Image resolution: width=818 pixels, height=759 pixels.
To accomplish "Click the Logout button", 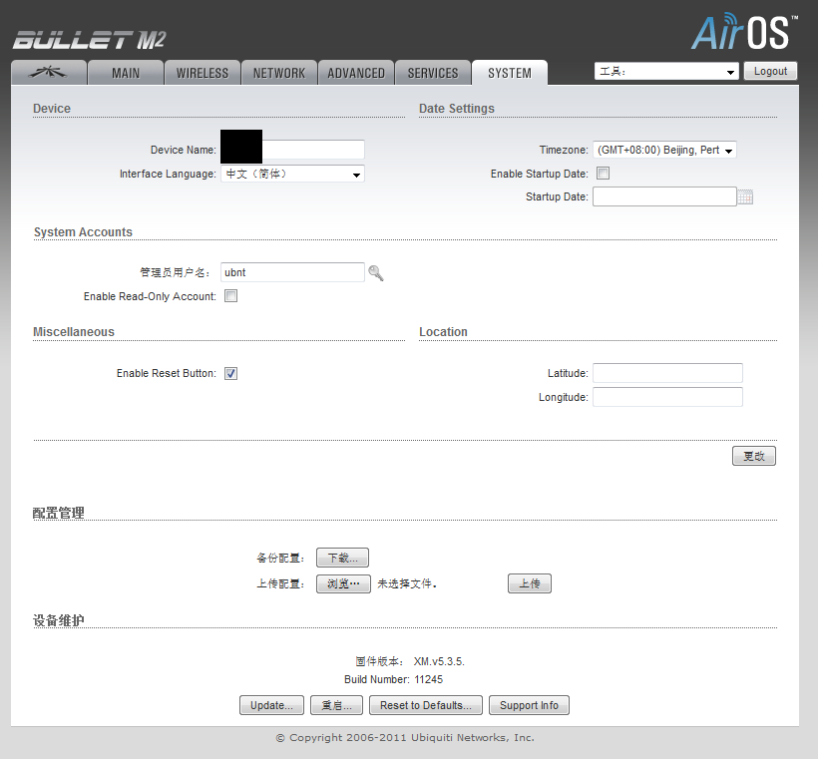I will click(770, 71).
